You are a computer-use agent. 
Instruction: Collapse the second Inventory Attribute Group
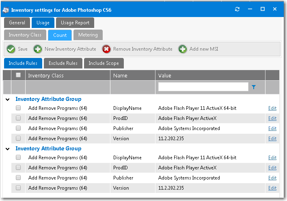click(x=8, y=149)
